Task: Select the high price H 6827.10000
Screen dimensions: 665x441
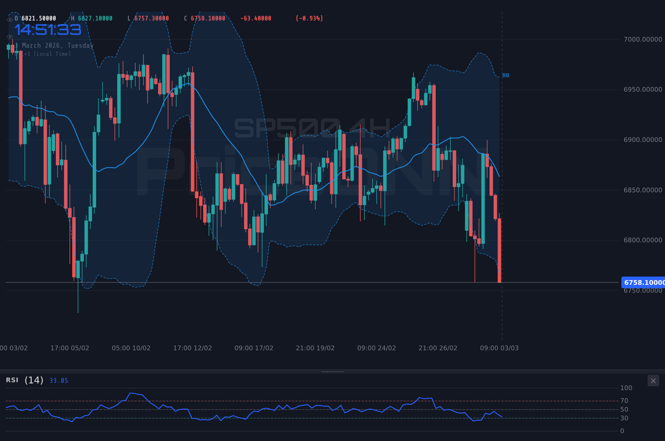Action: click(x=93, y=18)
